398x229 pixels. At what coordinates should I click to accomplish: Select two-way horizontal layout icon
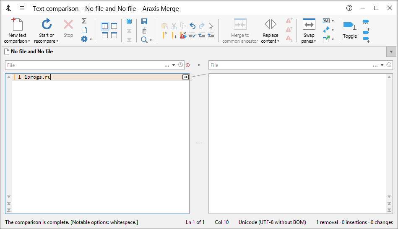tap(105, 35)
